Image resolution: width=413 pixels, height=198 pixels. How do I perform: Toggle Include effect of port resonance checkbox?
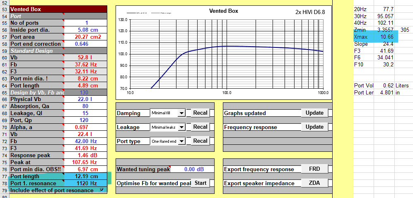[102, 190]
